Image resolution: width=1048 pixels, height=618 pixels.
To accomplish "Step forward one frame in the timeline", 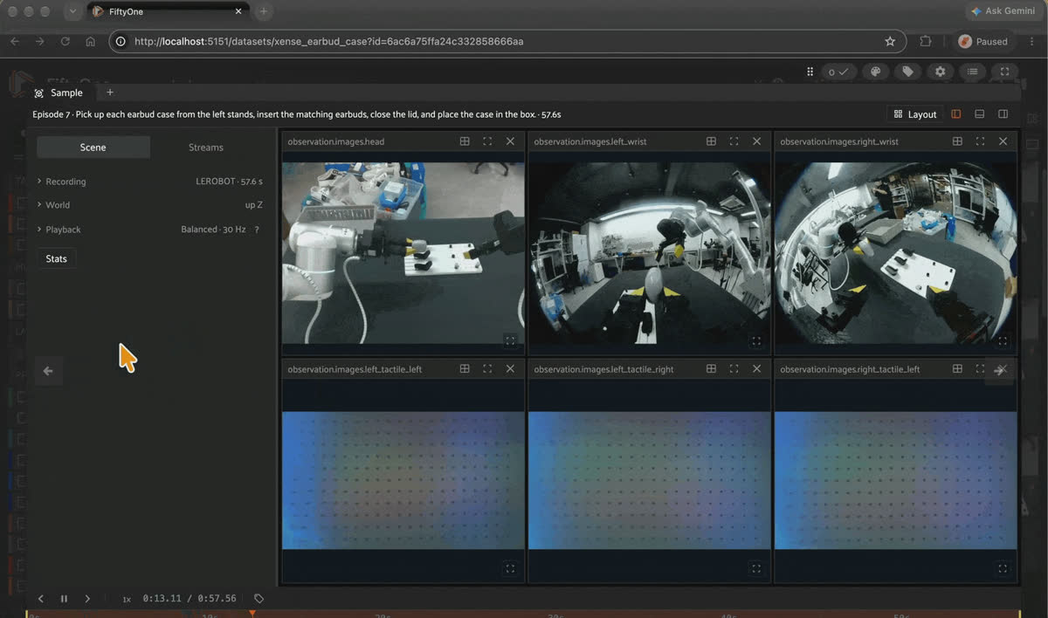I will point(87,599).
